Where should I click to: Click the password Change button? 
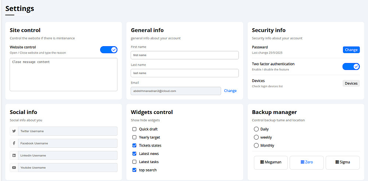click(x=351, y=50)
